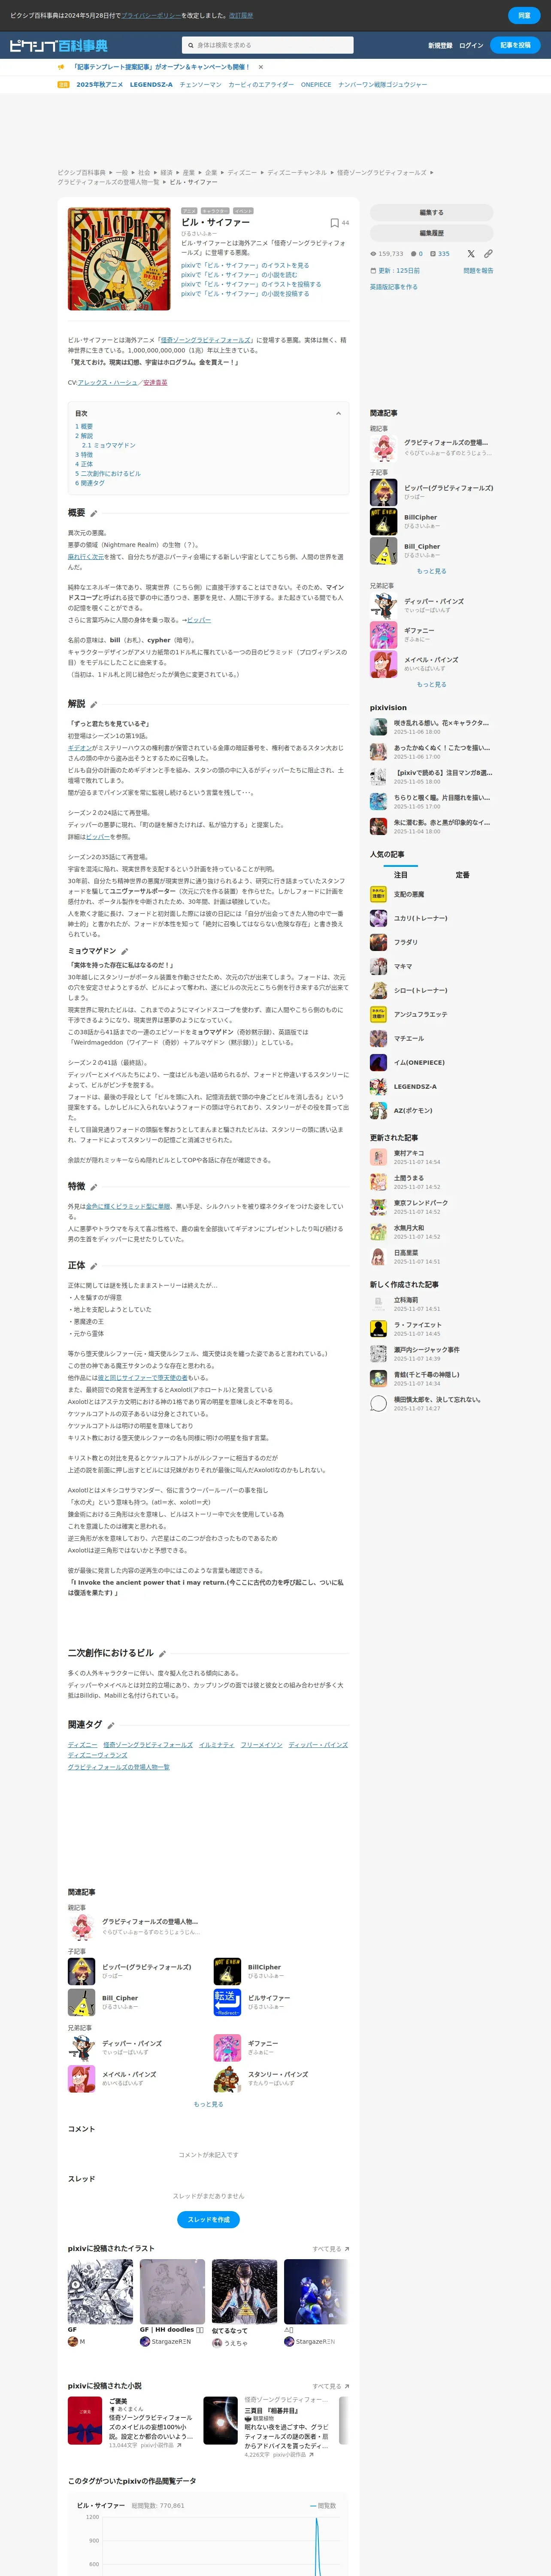Open the すべて見る link for pixiv novels
The height and width of the screenshot is (2576, 551).
point(330,2385)
